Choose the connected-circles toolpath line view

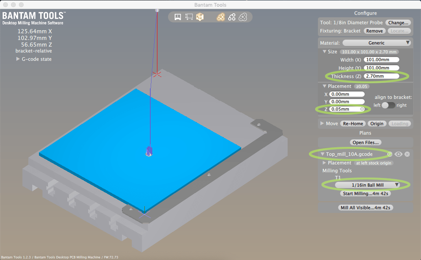coord(232,17)
